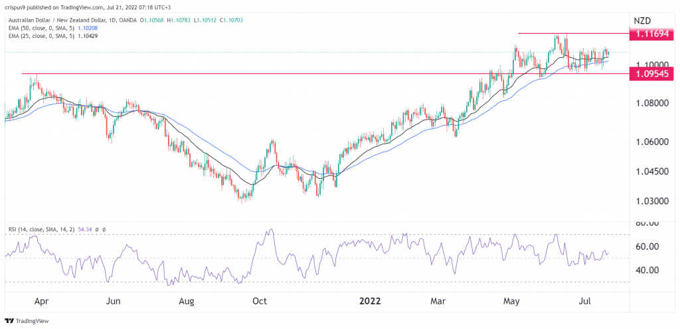This screenshot has height=329, width=680.
Task: Click the 2022 label on the time axis
Action: (x=370, y=301)
